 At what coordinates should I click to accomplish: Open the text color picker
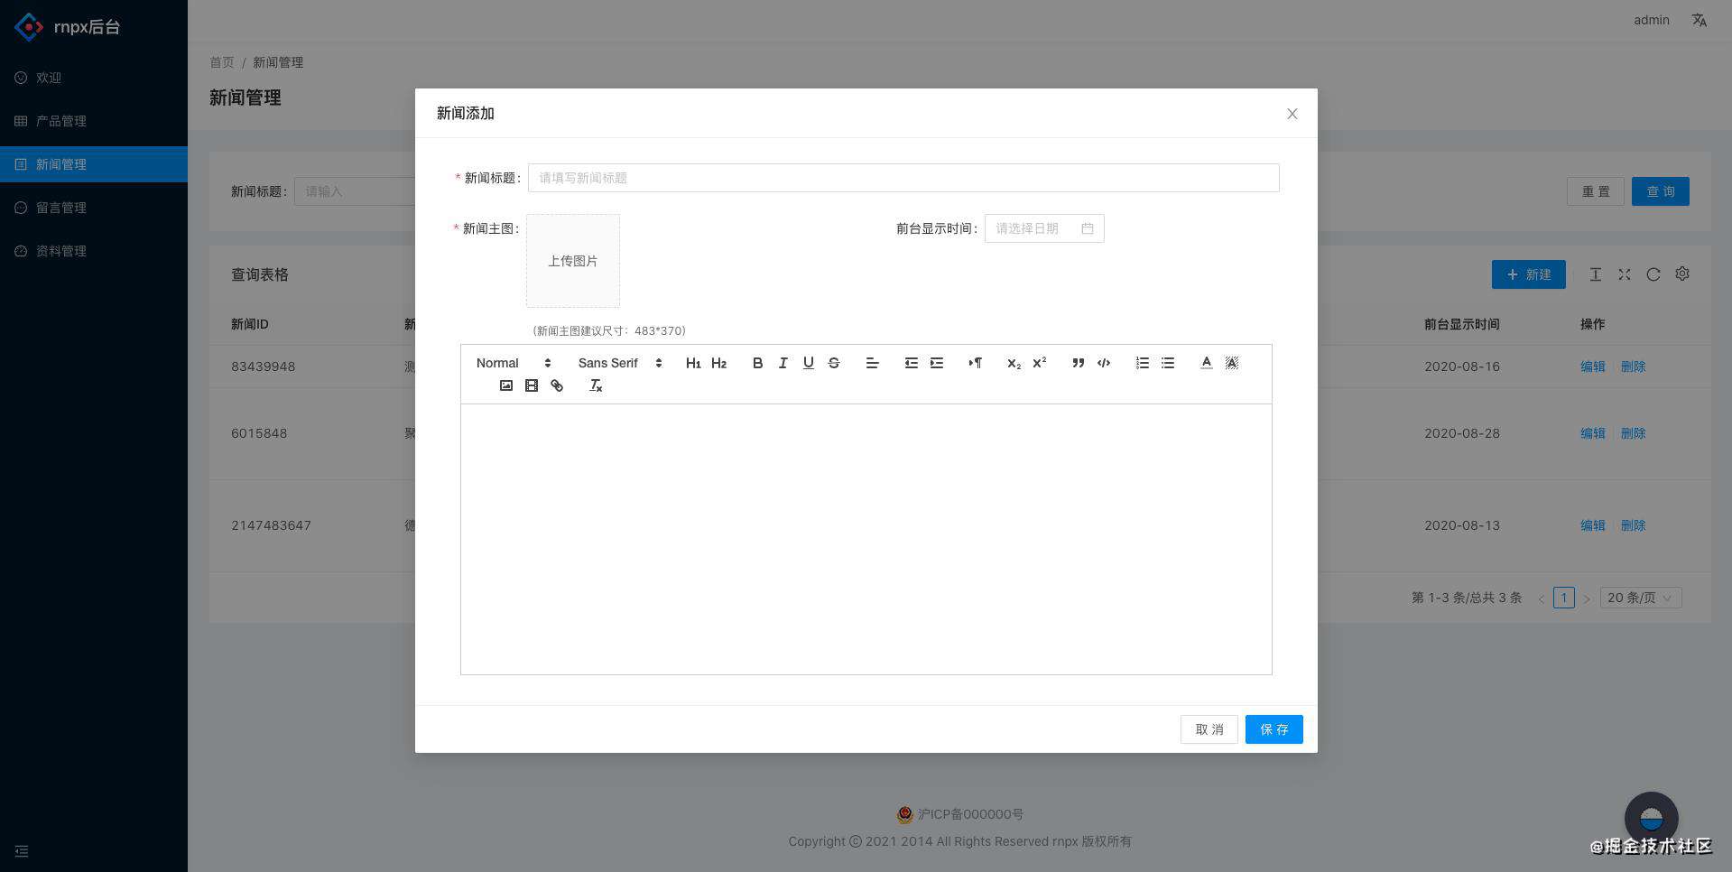coord(1206,363)
